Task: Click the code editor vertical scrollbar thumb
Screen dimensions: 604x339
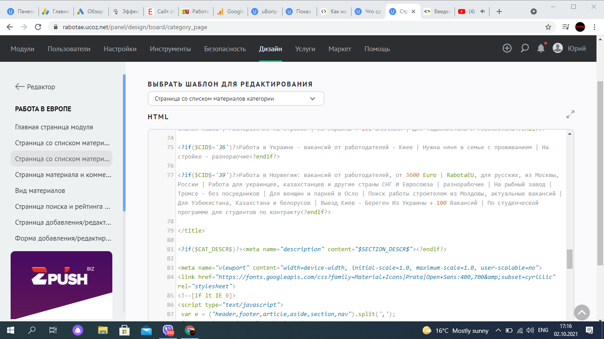Action: (x=570, y=259)
